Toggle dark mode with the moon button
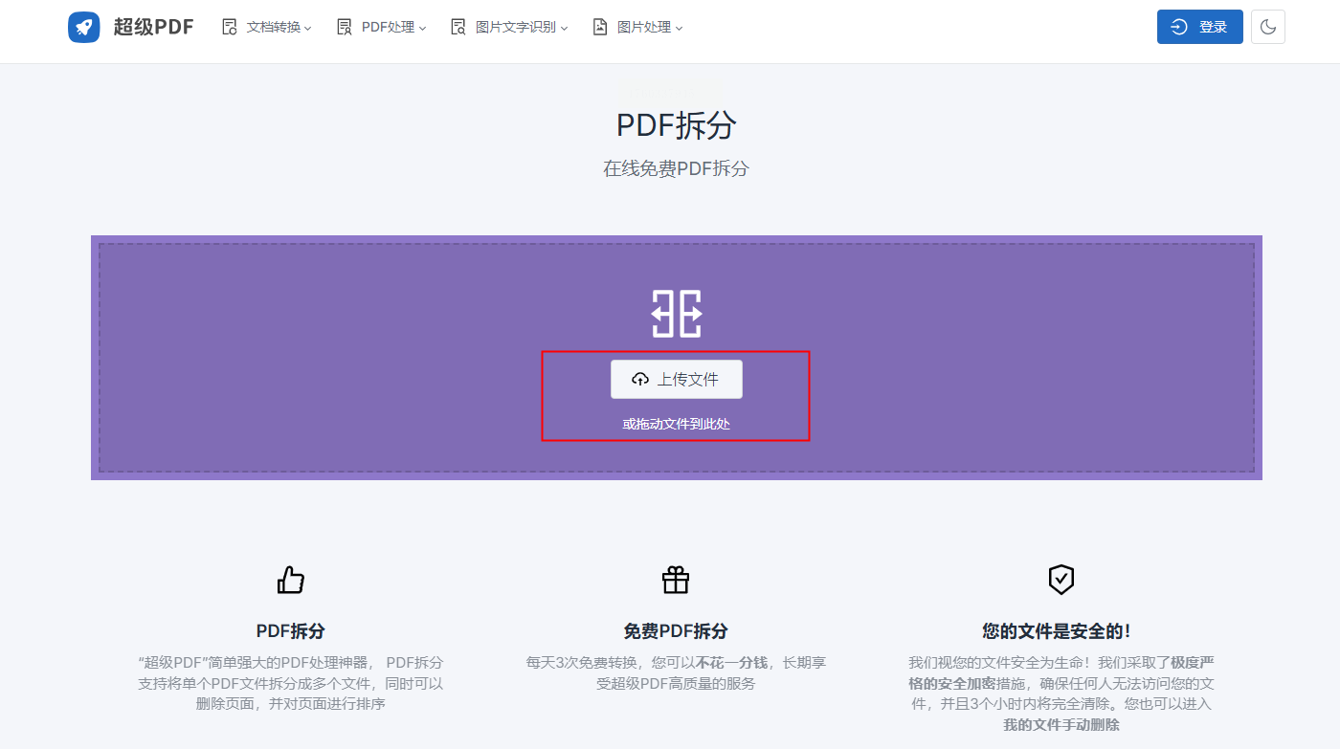The height and width of the screenshot is (749, 1340). pos(1268,27)
